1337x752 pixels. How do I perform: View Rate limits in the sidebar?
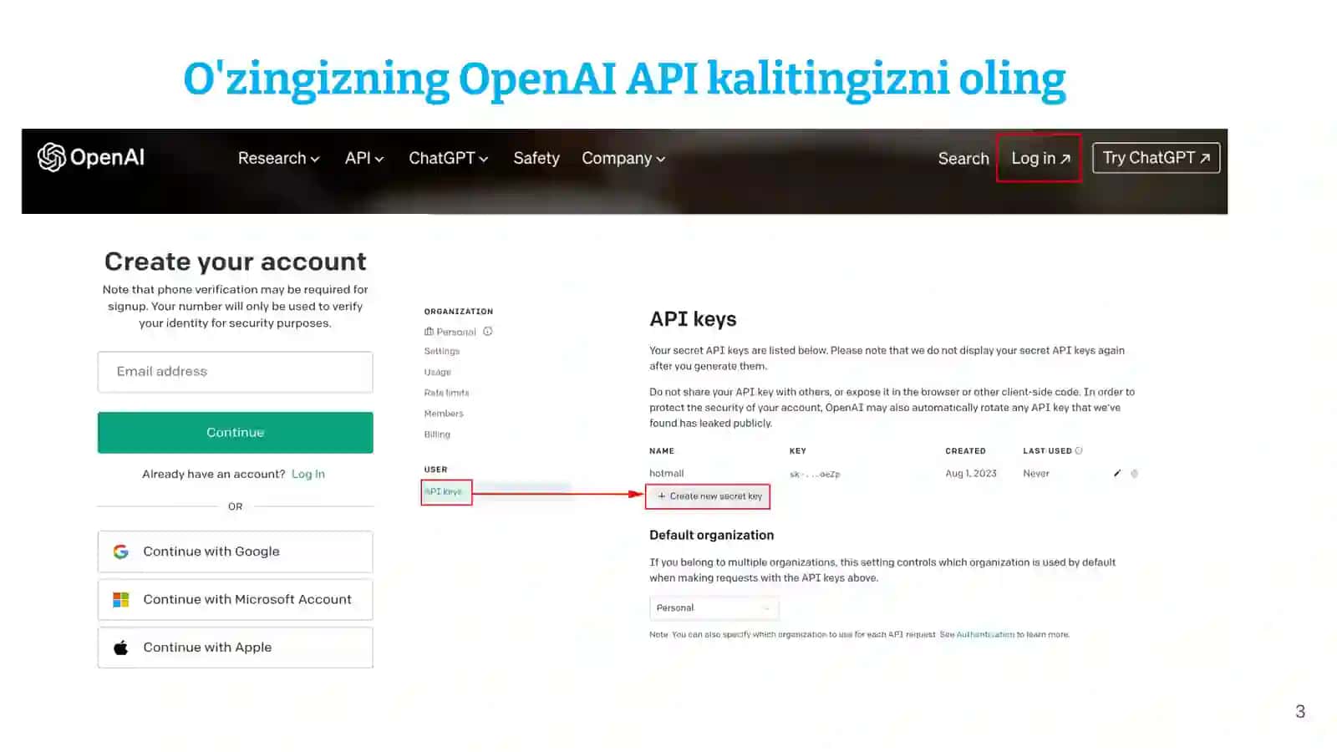[x=446, y=393]
